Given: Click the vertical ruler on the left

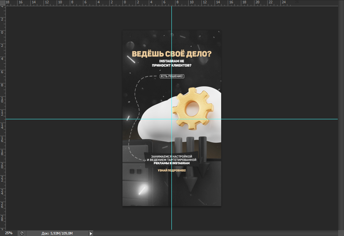Looking at the screenshot, I should click(x=3, y=118).
